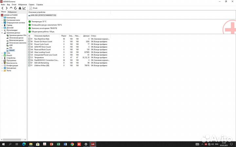Click the Устройства tree icon

coord(5,58)
